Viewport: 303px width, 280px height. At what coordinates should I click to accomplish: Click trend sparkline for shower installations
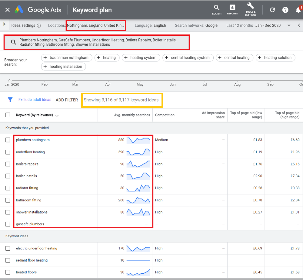click(x=138, y=212)
